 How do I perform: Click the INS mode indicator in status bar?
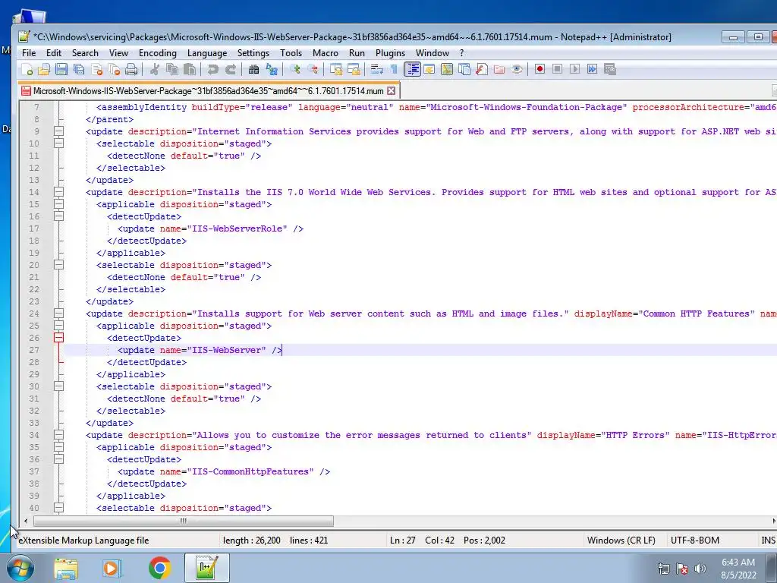768,540
